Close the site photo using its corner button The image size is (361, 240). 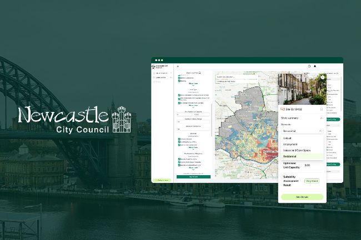(x=323, y=78)
